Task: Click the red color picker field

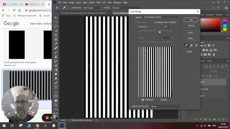Action: coord(210,25)
